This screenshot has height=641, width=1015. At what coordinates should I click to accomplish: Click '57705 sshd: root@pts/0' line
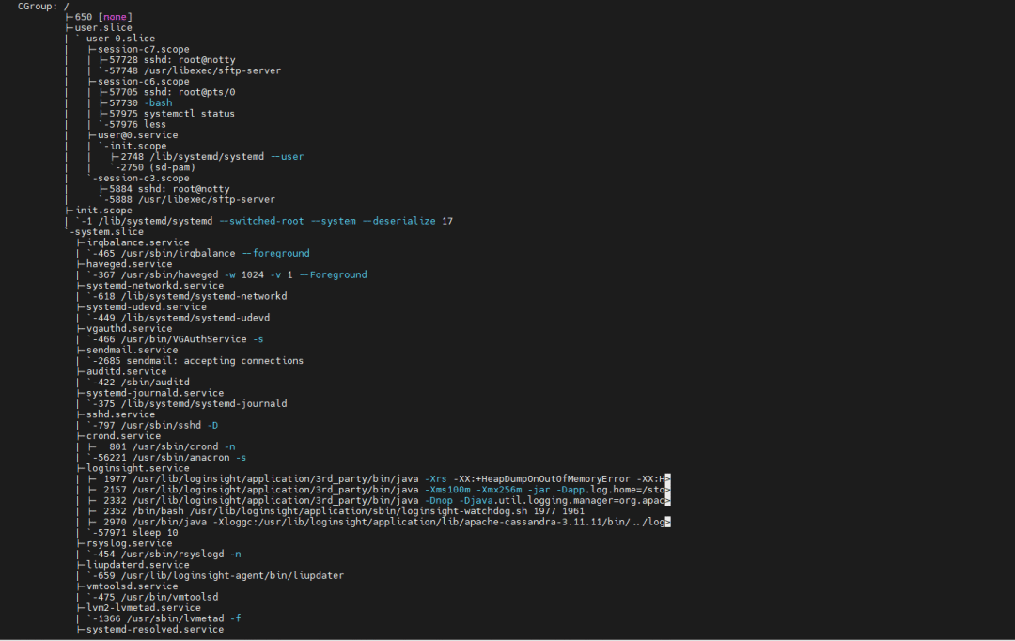(172, 92)
